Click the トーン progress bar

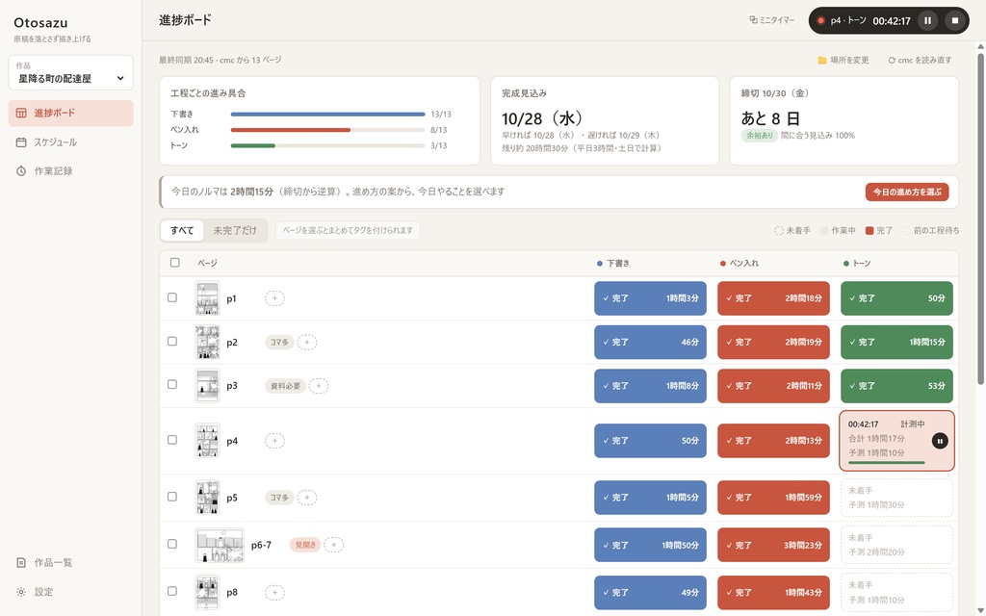tap(327, 146)
